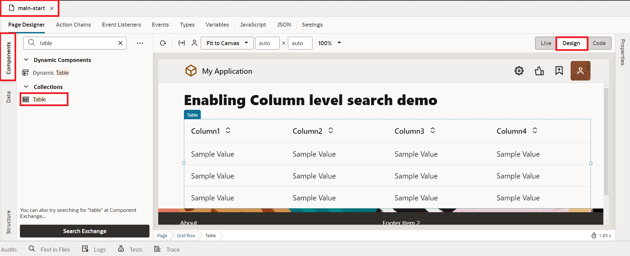Switch to Live mode
Screen dimensions: 630x256
click(546, 43)
